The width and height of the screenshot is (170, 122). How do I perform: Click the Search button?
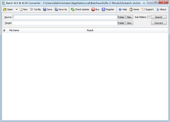tap(159, 17)
